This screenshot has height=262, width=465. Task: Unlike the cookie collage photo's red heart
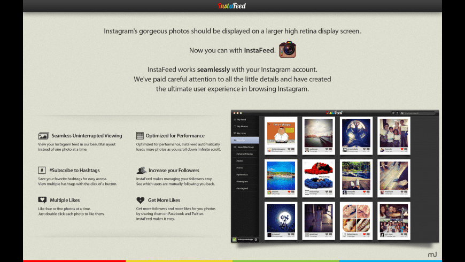click(364, 234)
